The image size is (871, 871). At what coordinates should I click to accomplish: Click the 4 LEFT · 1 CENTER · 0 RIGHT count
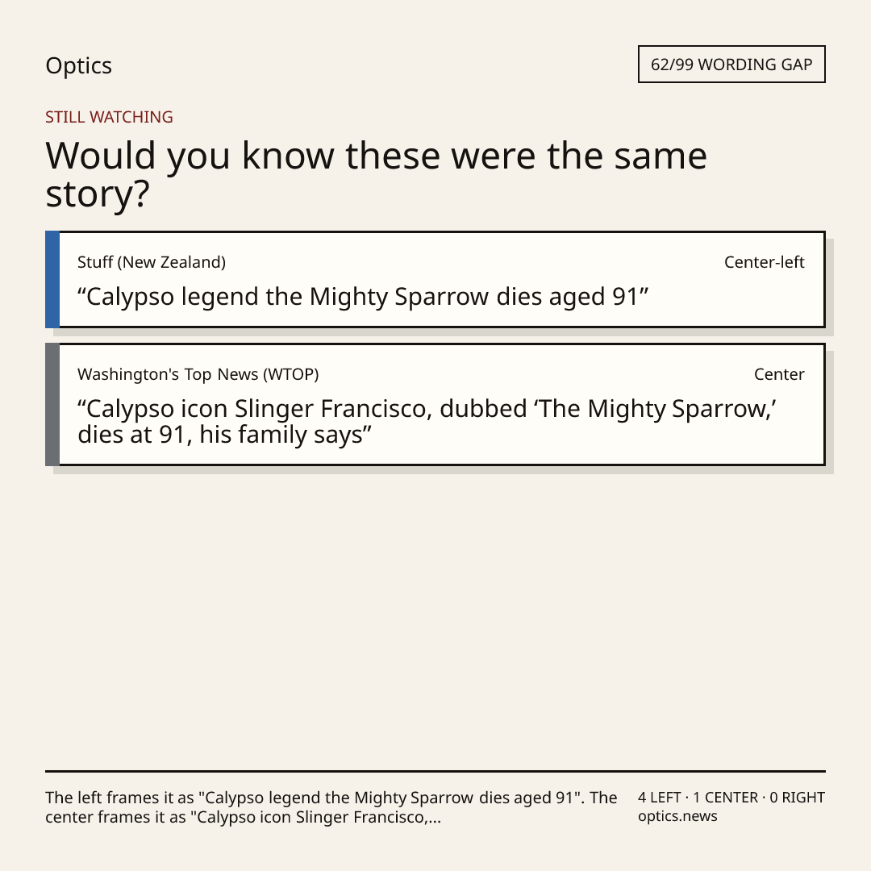pos(731,798)
